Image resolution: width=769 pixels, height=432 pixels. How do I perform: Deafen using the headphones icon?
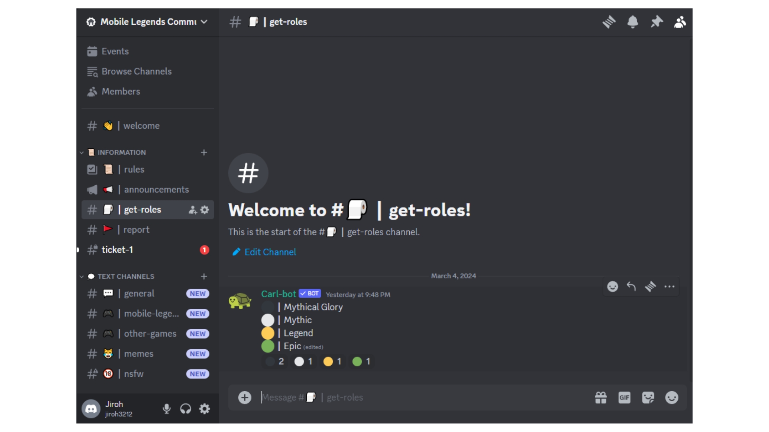[x=185, y=408]
